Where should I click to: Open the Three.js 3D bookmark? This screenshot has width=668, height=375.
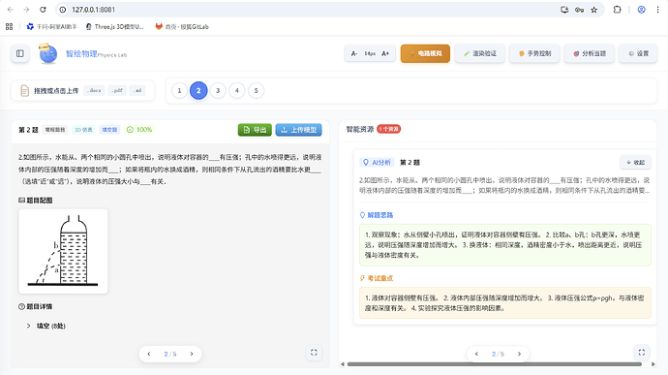114,26
